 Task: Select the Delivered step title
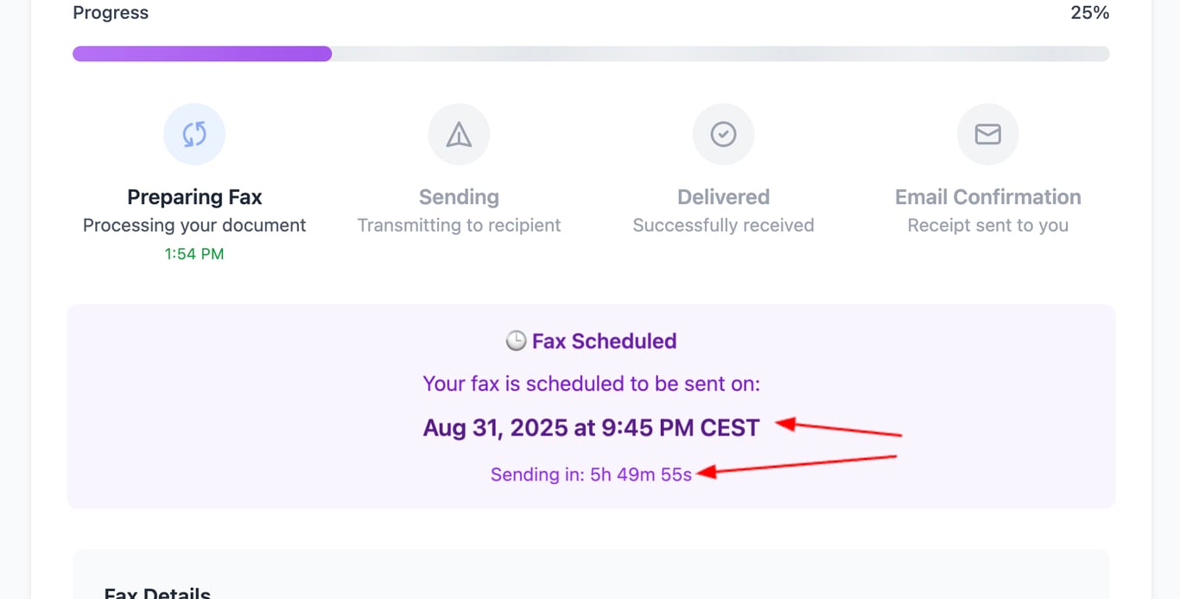coord(723,197)
